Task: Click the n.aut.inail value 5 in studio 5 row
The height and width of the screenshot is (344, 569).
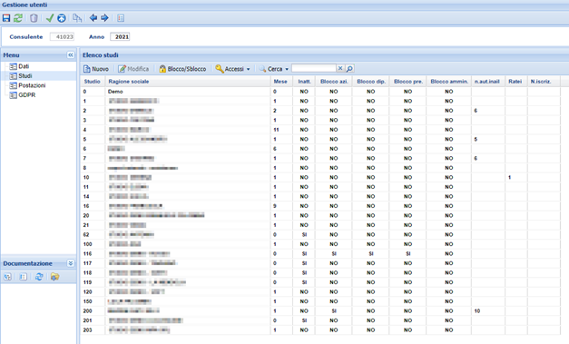Action: point(476,139)
